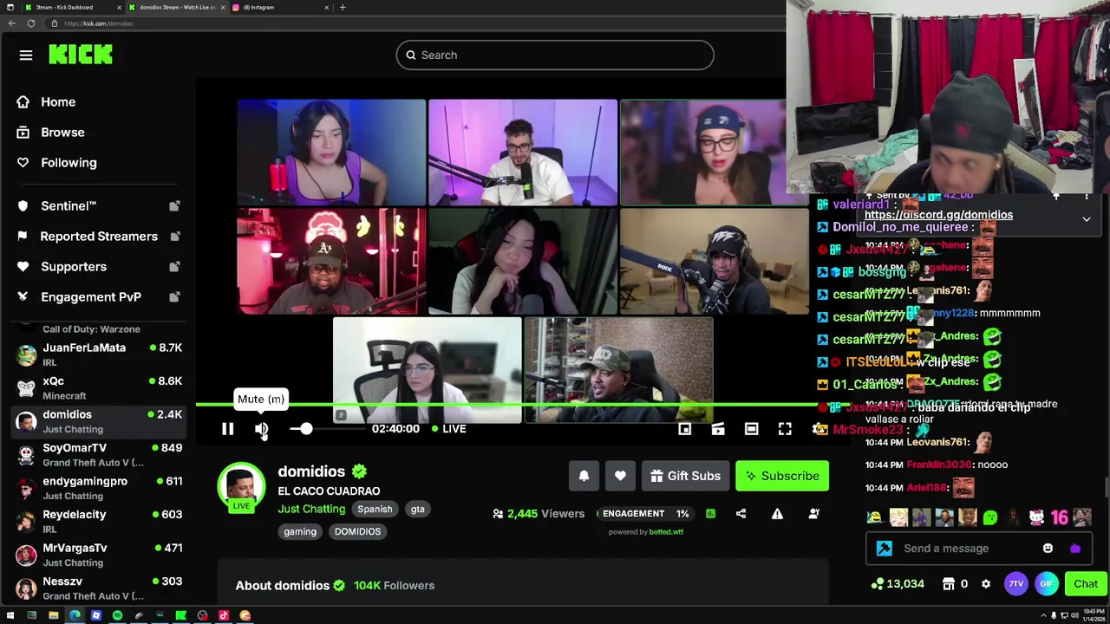The height and width of the screenshot is (624, 1110).
Task: Toggle theater mode in player
Action: pos(751,428)
